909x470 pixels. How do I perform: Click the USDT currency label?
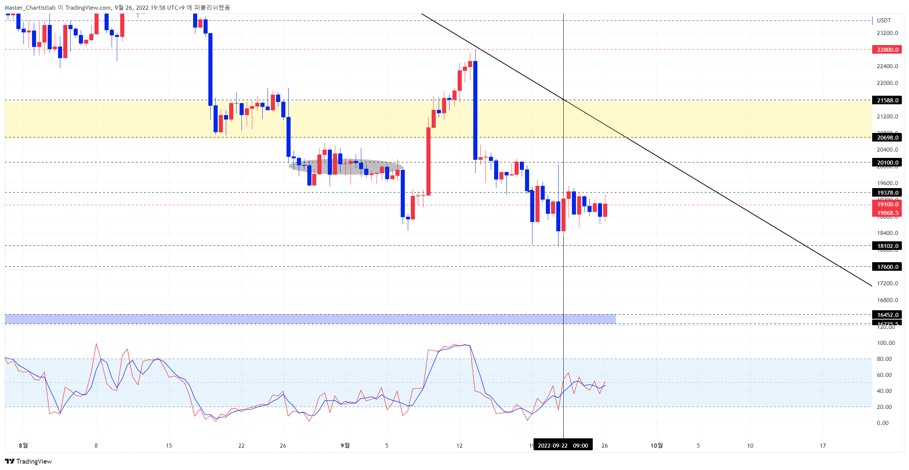pos(884,20)
